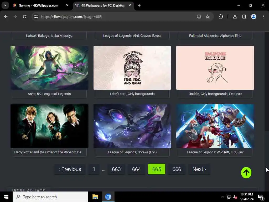Open the Windows Start menu
Screen dimensions: 269x202
pos(6,197)
